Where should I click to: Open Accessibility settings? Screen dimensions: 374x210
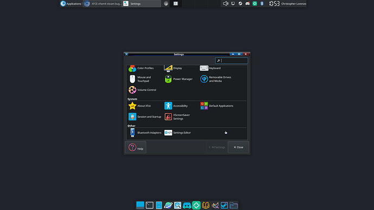click(176, 106)
